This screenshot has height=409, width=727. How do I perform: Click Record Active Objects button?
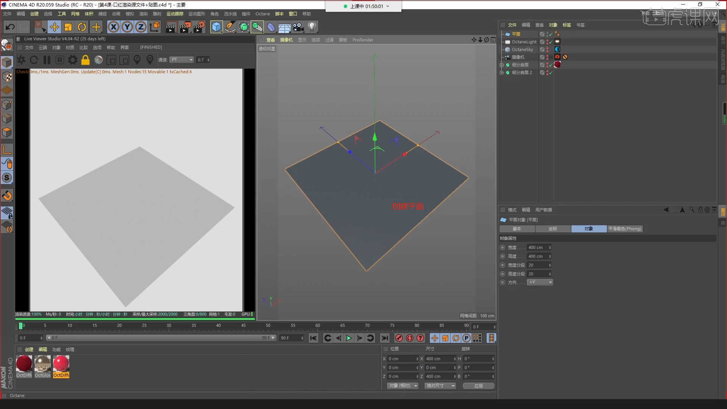coord(399,338)
